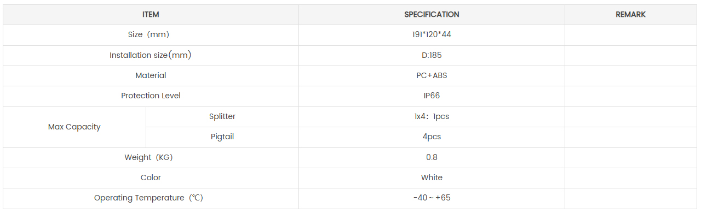The height and width of the screenshot is (213, 701).
Task: Select the Size (mm) row label
Action: tap(148, 34)
